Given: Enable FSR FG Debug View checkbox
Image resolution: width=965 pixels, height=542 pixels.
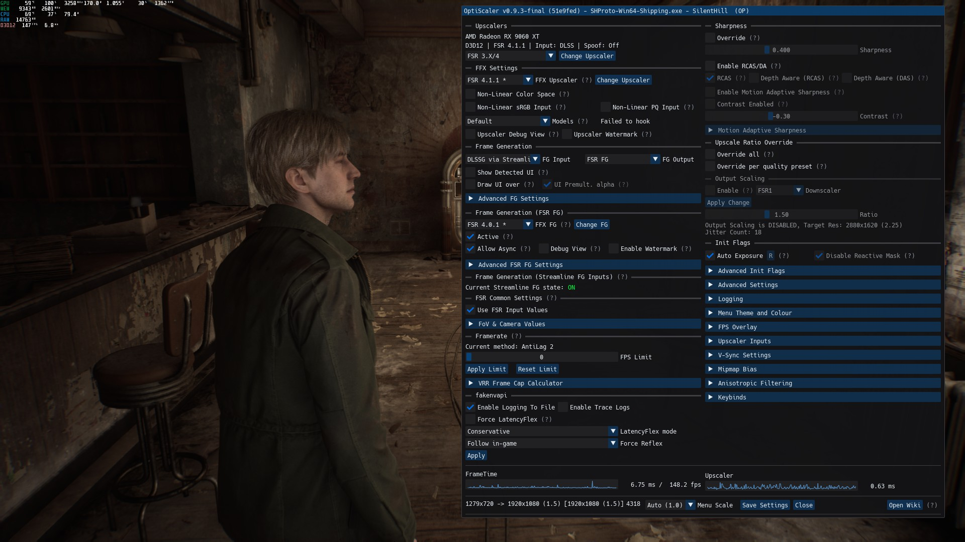Looking at the screenshot, I should pyautogui.click(x=544, y=249).
